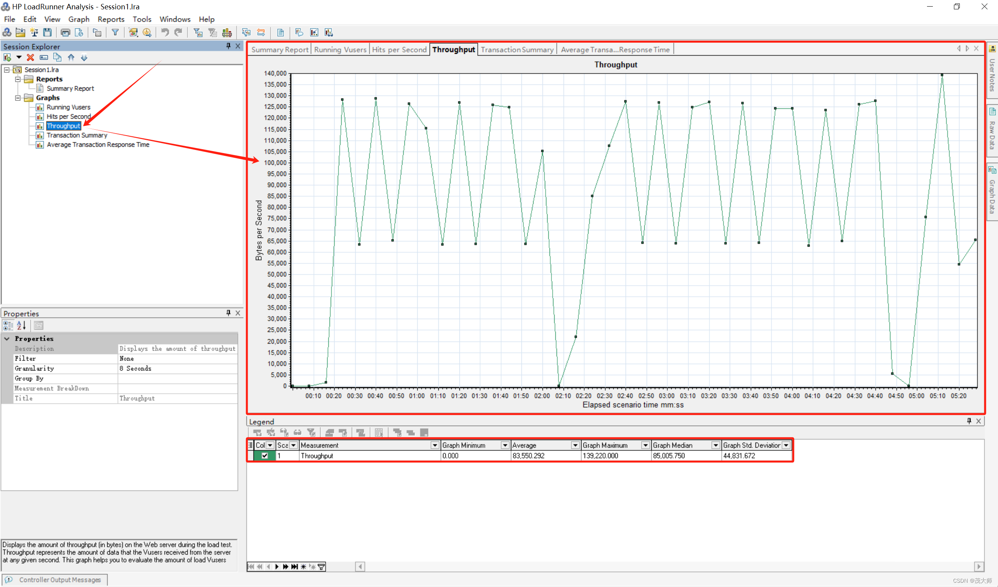Screen dimensions: 998x587
Task: Open the Graph Maximum column dropdown
Action: point(646,445)
